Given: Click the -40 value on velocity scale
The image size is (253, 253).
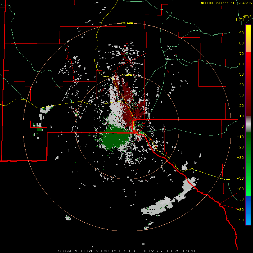Looking at the screenshot, I should pos(240,168).
